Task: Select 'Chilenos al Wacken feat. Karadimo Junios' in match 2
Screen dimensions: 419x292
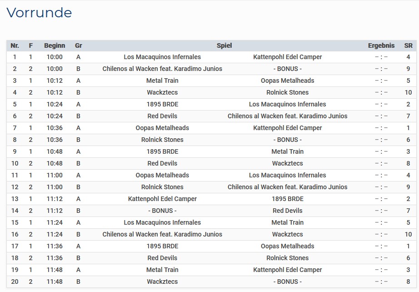Action: coord(162,69)
